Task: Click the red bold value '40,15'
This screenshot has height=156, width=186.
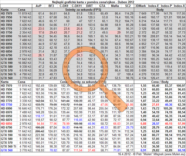Action: point(168,124)
